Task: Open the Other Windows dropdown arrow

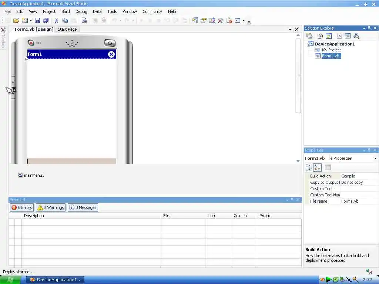Action: pos(244,21)
